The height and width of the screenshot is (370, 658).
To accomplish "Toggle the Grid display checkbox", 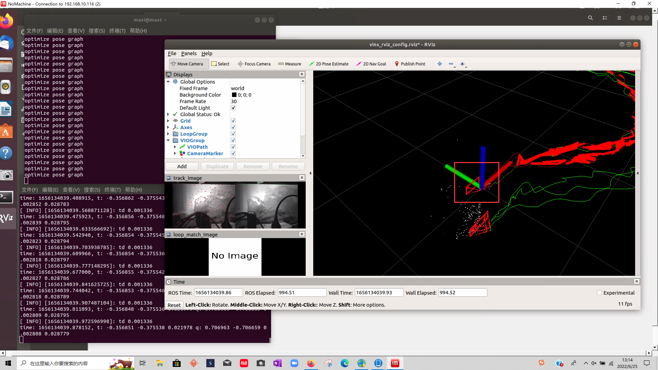I will point(233,121).
